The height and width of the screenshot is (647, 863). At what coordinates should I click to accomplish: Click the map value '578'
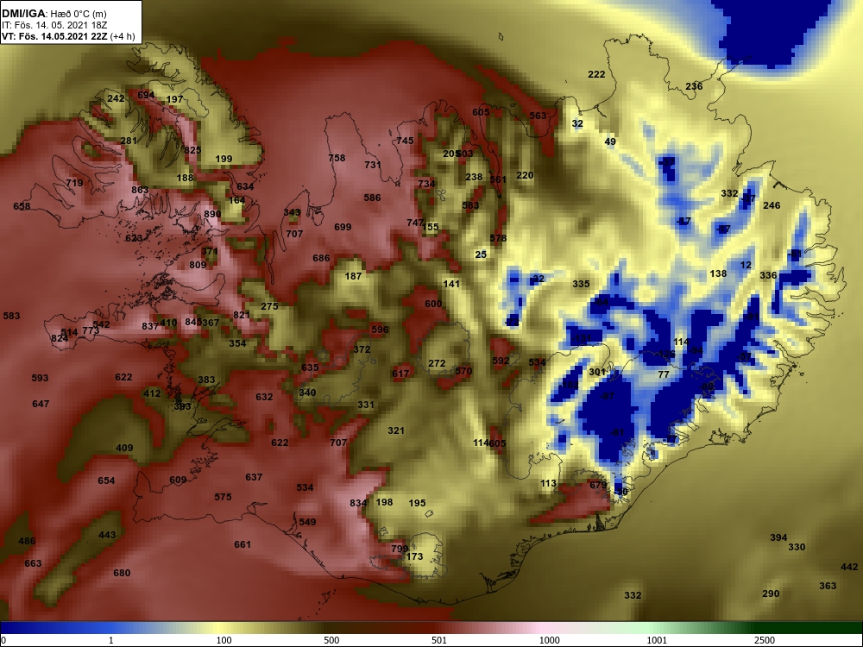[x=498, y=238]
